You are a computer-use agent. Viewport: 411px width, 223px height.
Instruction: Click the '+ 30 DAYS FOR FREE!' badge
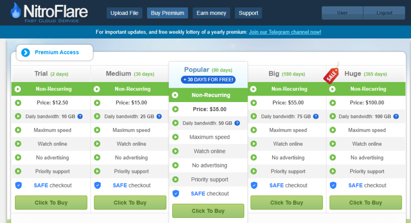pyautogui.click(x=208, y=80)
